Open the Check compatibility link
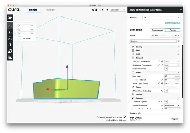Screen dimensions: 190x133 (173, 22)
